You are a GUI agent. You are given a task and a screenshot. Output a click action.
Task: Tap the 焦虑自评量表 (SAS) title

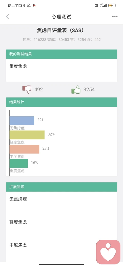click(x=60, y=31)
